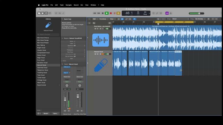223x125 pixels.
Task: Open the Navigate menu in menu bar
Action: [69, 5]
